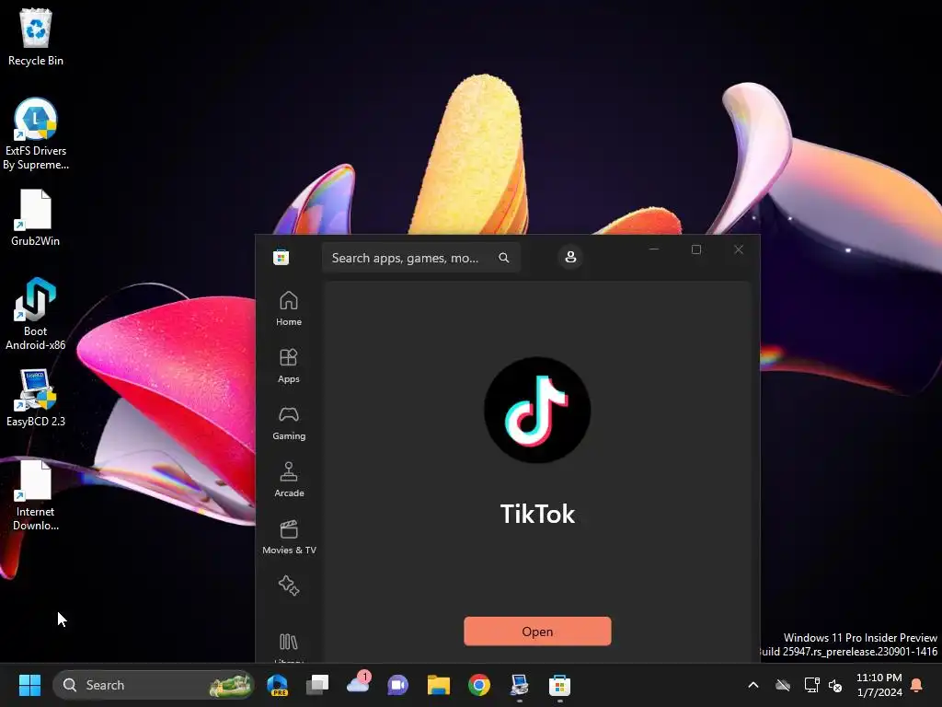The height and width of the screenshot is (707, 942).
Task: Open Task View on the taskbar
Action: coord(317,685)
